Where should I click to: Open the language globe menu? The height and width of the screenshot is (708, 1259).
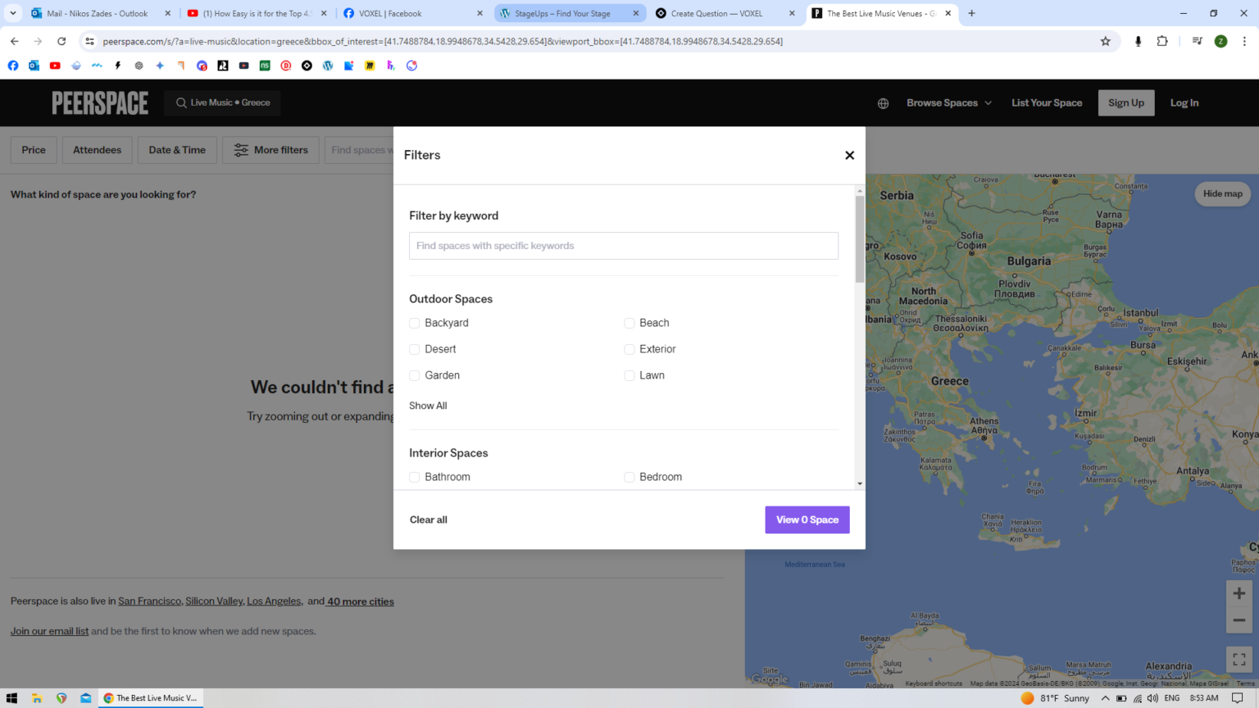[x=882, y=103]
